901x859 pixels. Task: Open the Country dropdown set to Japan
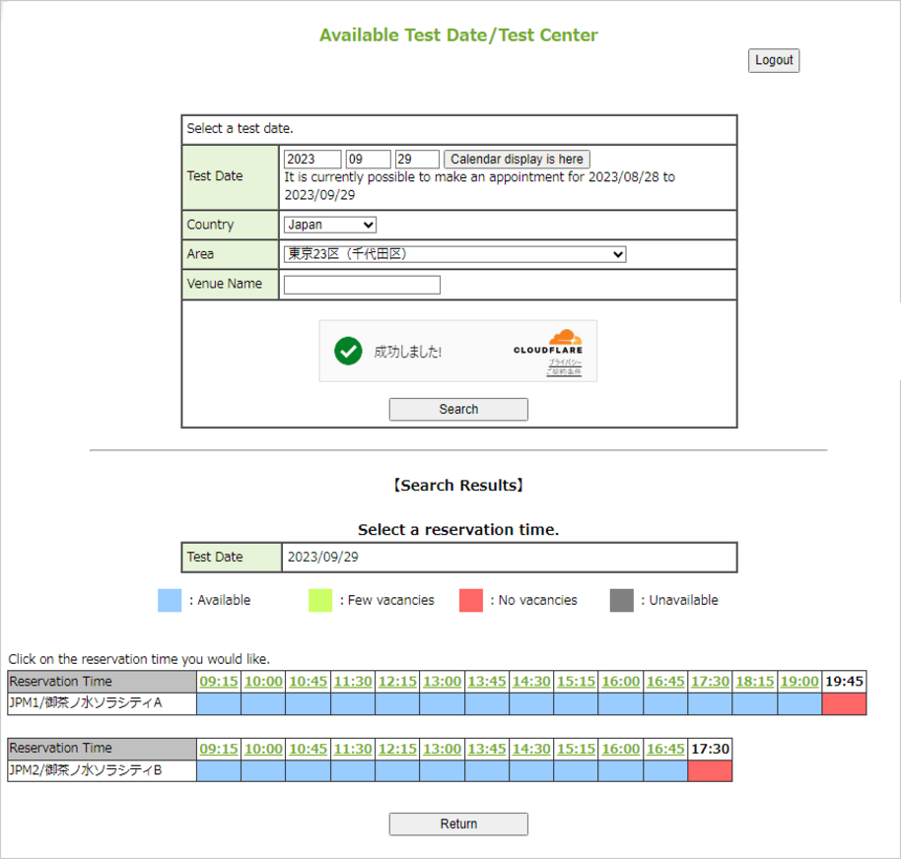click(x=328, y=225)
